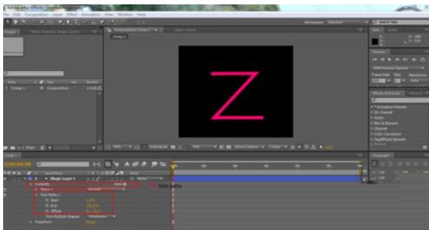Open RAM Preview Options dropdown

(x=398, y=68)
